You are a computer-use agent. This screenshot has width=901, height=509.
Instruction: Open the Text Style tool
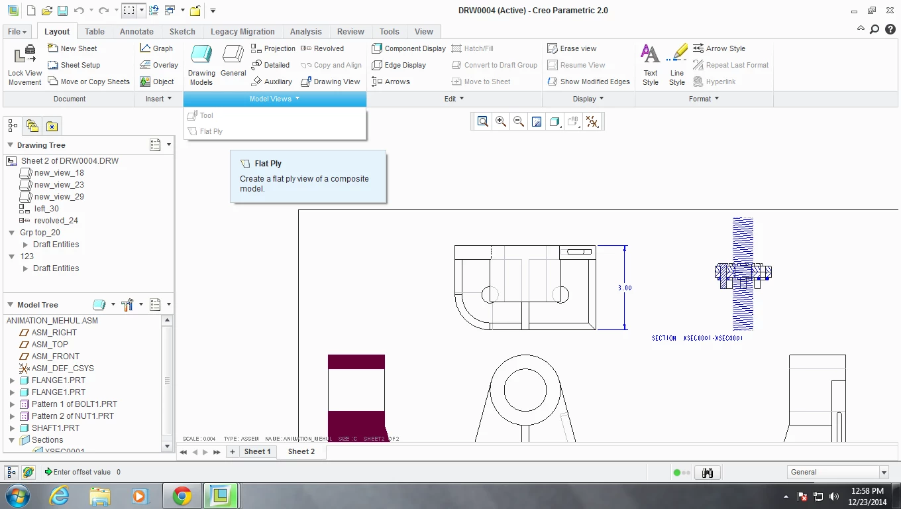(651, 55)
